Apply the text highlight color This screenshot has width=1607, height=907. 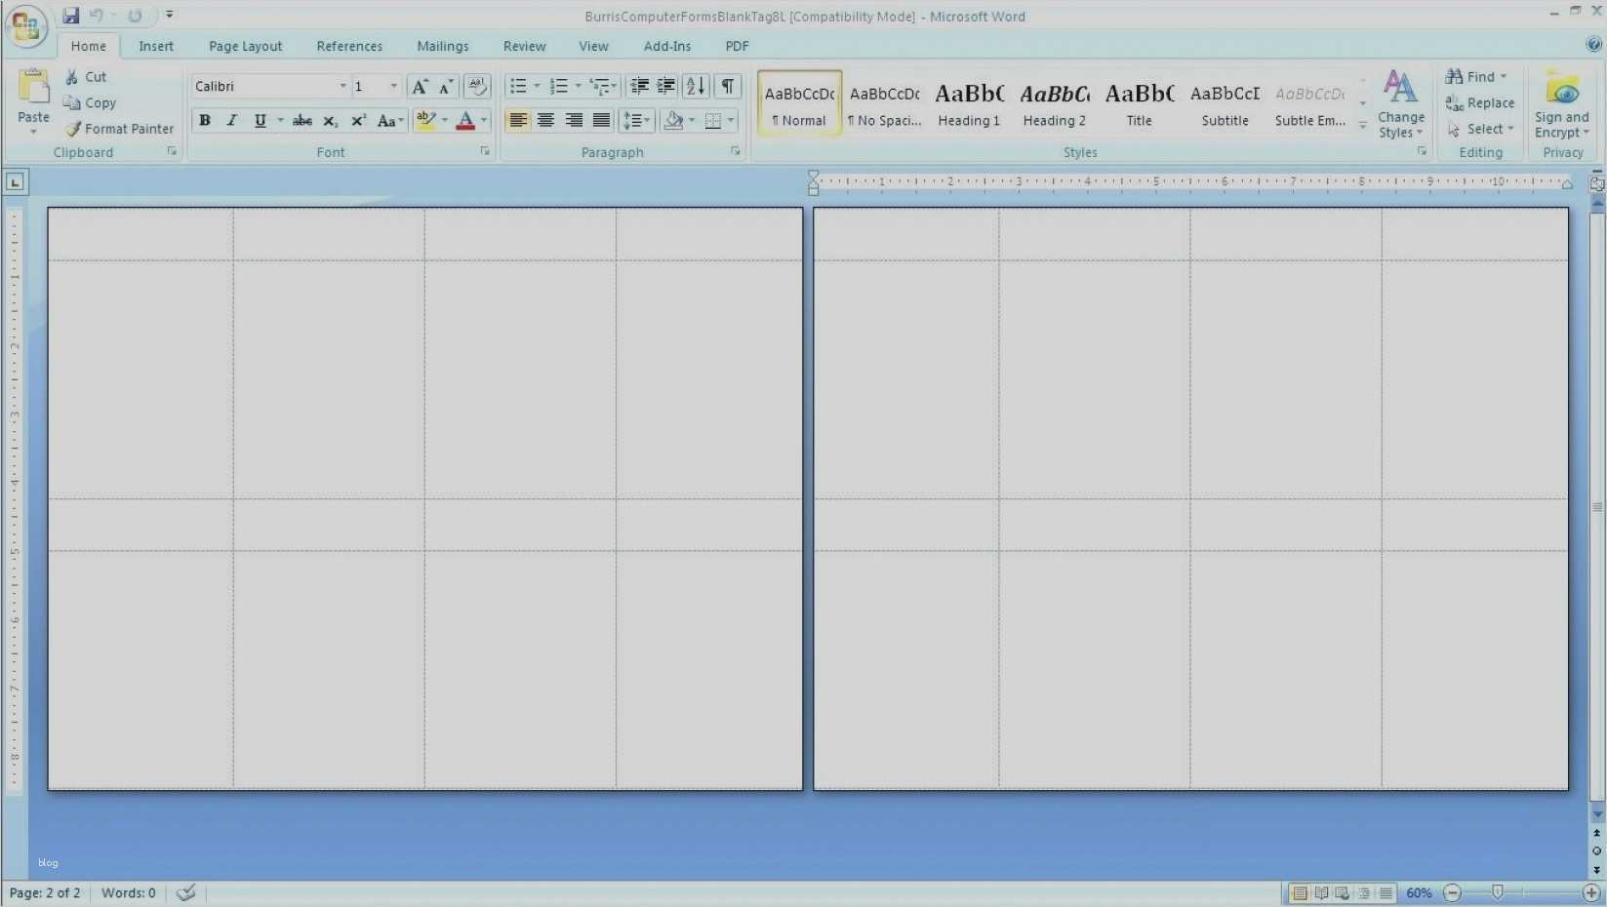tap(425, 121)
